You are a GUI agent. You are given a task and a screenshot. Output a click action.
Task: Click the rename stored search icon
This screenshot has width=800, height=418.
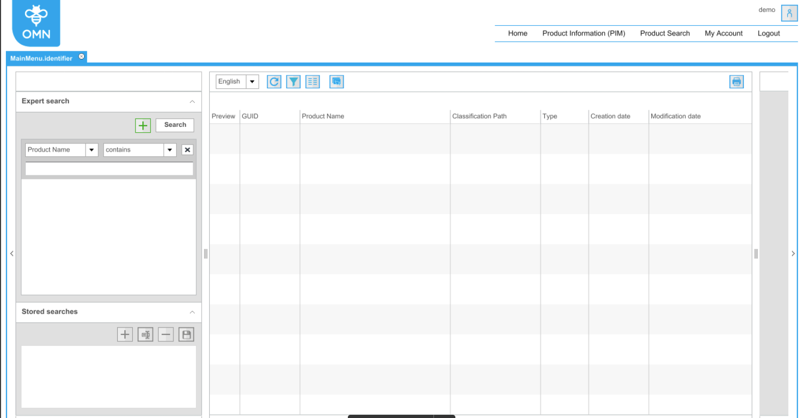point(145,334)
